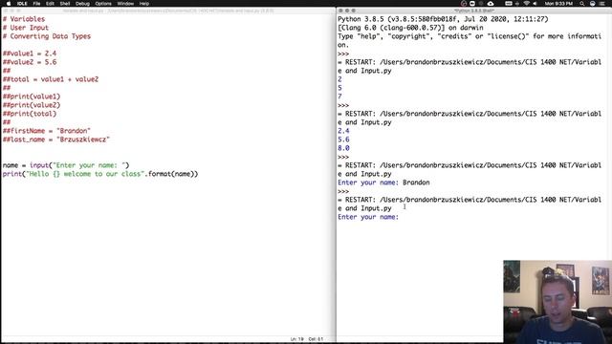Open the Debug menu
The image size is (612, 344).
tap(82, 4)
